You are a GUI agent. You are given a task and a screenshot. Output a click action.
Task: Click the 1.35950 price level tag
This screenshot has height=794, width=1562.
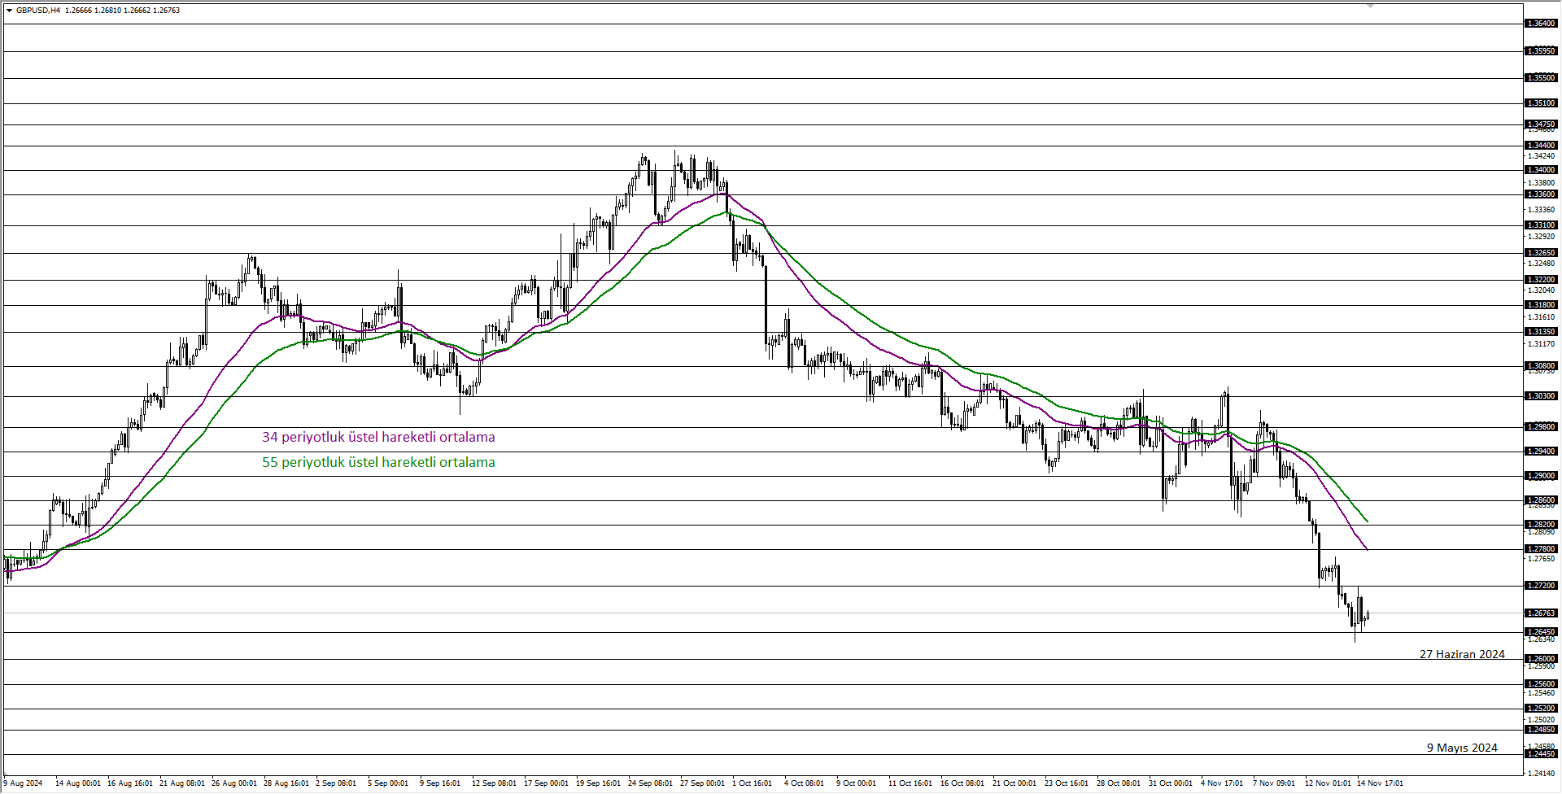coord(1541,51)
